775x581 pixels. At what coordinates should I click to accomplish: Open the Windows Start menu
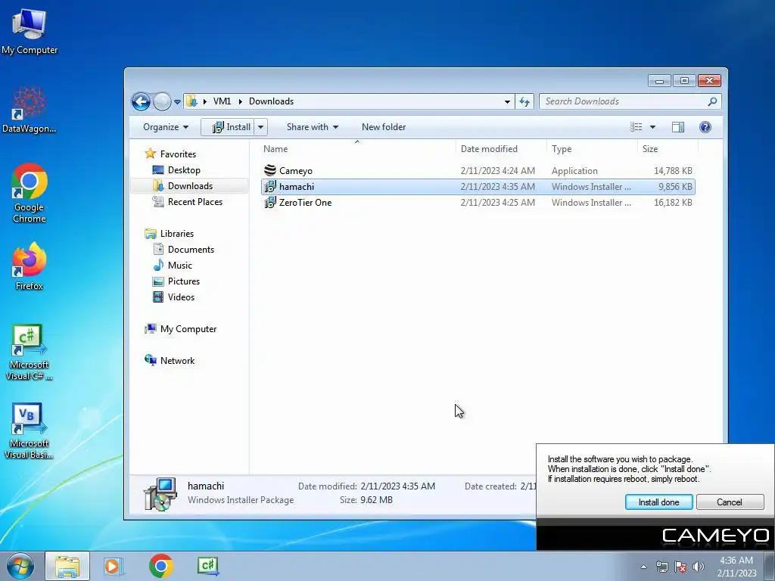20,566
